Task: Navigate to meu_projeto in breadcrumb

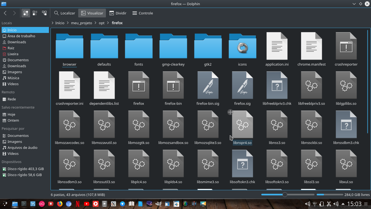Action: (x=81, y=23)
